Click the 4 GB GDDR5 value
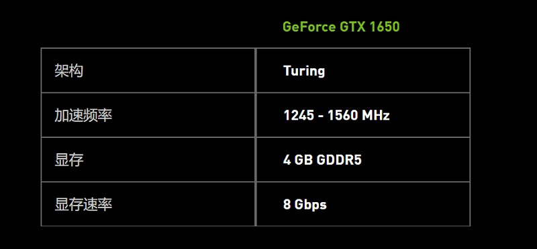Screen dimensions: 537x249 (x=322, y=160)
